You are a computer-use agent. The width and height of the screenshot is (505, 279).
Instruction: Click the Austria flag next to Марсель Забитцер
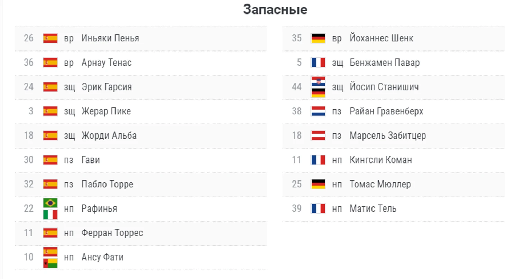click(318, 135)
